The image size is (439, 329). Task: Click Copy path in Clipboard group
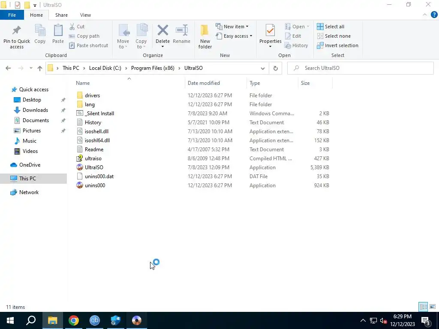point(84,36)
